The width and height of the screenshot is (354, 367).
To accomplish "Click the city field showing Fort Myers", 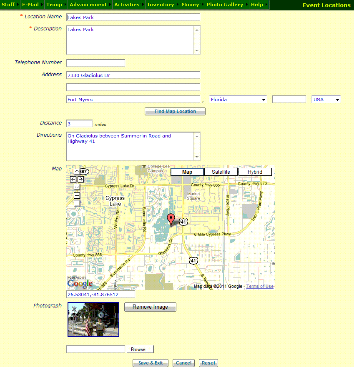I will pos(133,100).
